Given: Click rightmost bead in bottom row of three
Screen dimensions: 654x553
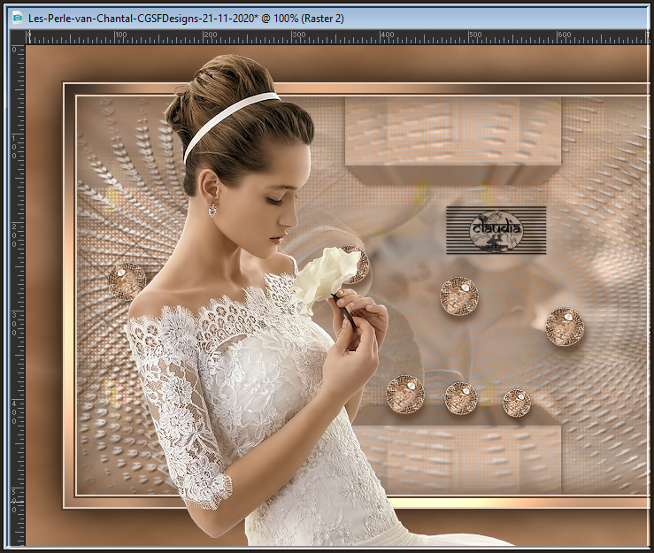Looking at the screenshot, I should [517, 403].
